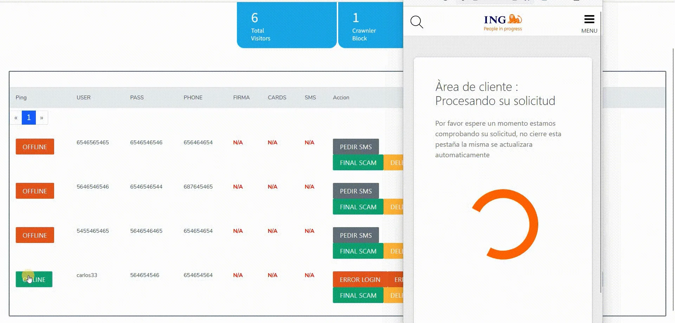Open the hamburger MENU on the ING page
Image resolution: width=675 pixels, height=323 pixels.
[589, 19]
